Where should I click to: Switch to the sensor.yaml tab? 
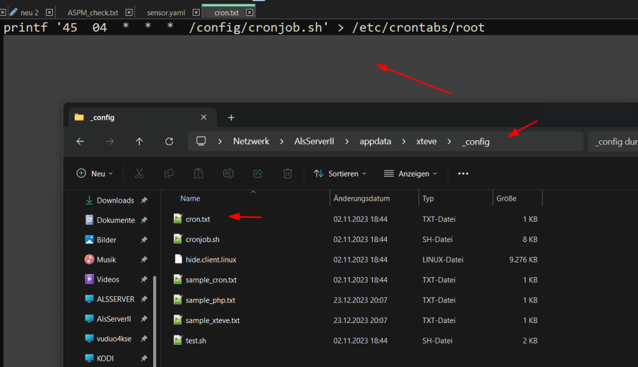coord(166,13)
